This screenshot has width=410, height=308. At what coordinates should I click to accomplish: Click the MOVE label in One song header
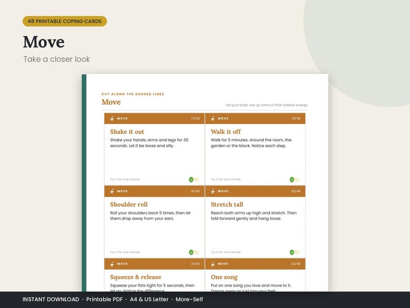223,264
